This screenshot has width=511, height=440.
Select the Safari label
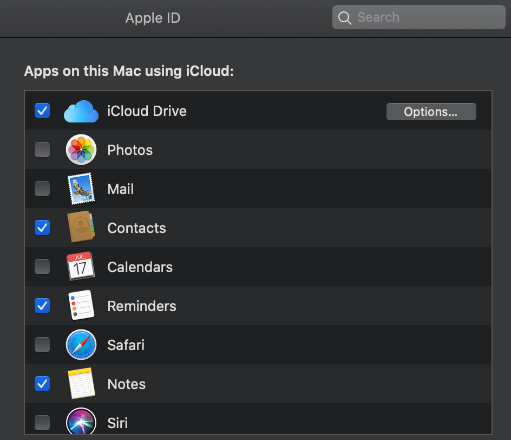126,345
